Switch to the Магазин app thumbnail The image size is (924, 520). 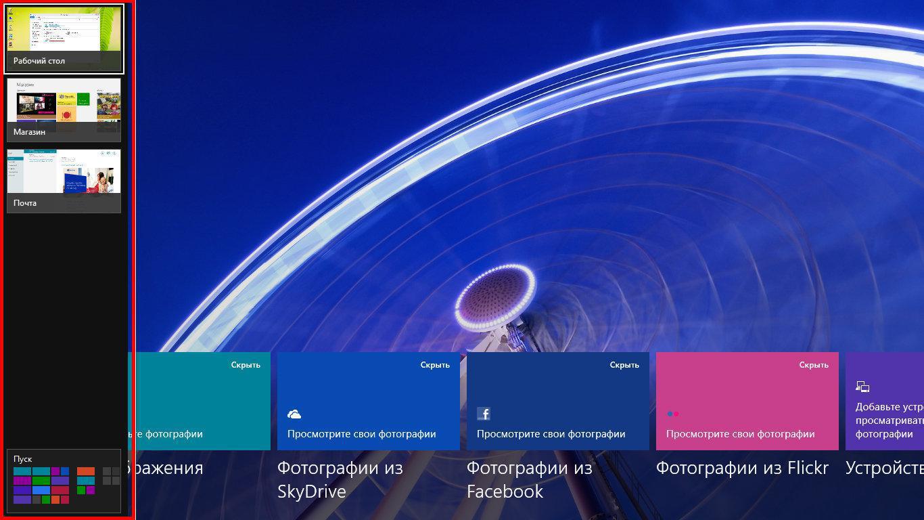(x=64, y=110)
